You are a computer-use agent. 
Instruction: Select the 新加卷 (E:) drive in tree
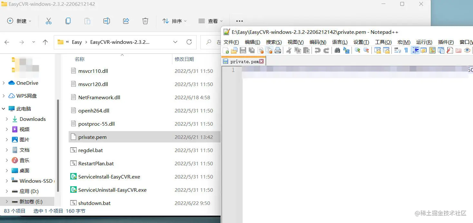click(27, 201)
